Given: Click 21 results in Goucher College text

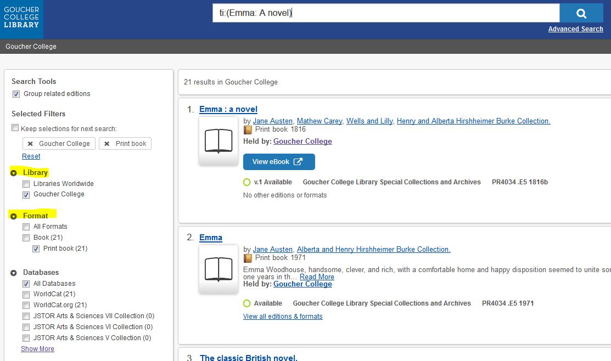Looking at the screenshot, I should pos(231,82).
